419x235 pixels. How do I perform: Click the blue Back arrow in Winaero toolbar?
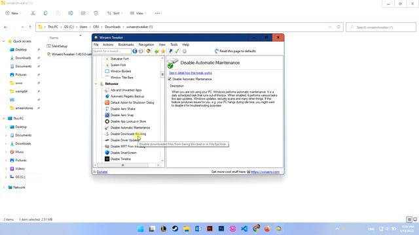tap(135, 51)
